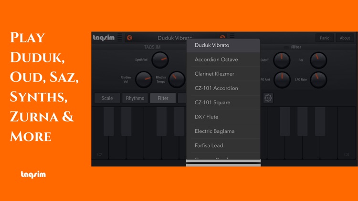Viewport: 358px width, 201px height.
Task: Click the grip lines beside taqsim logo
Action: pyautogui.click(x=119, y=38)
